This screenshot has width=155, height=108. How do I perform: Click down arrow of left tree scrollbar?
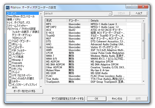tap(41, 87)
